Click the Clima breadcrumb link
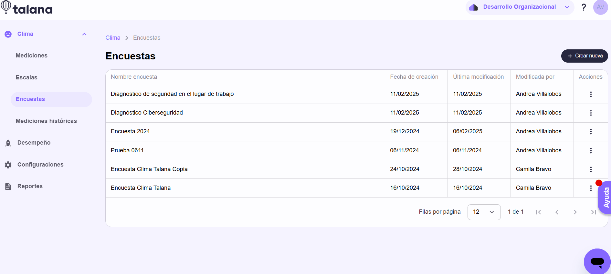The image size is (611, 274). [x=113, y=38]
